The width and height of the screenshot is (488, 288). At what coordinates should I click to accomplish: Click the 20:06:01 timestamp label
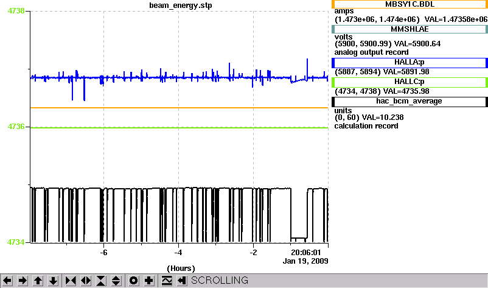point(305,253)
